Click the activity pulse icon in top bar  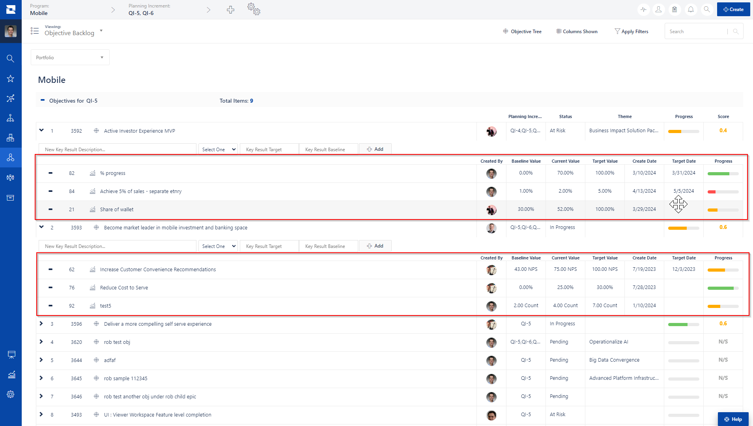(x=643, y=9)
